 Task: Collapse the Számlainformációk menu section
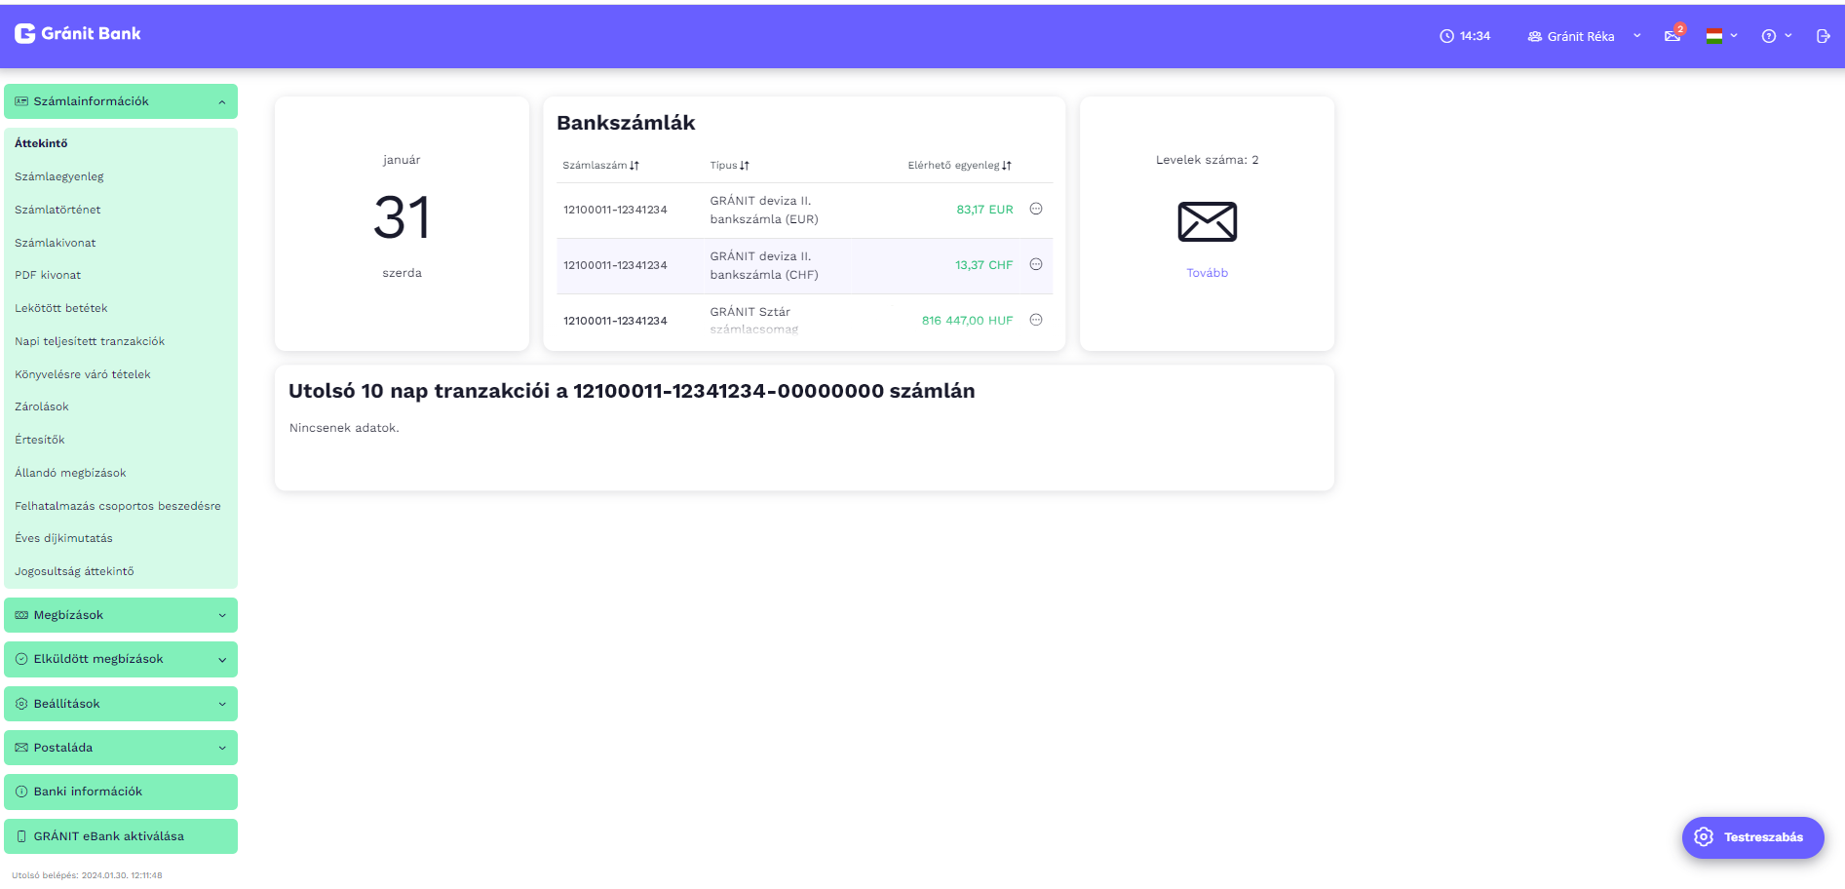pos(121,101)
